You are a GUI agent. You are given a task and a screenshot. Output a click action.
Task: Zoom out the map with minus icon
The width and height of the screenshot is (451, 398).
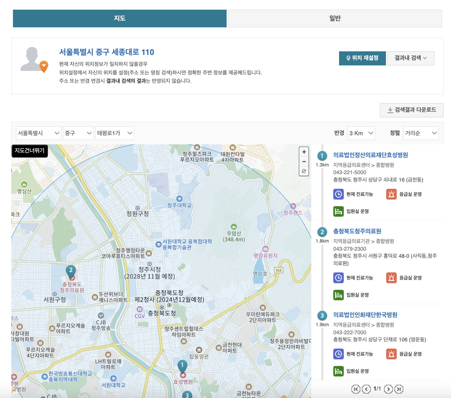pyautogui.click(x=304, y=161)
